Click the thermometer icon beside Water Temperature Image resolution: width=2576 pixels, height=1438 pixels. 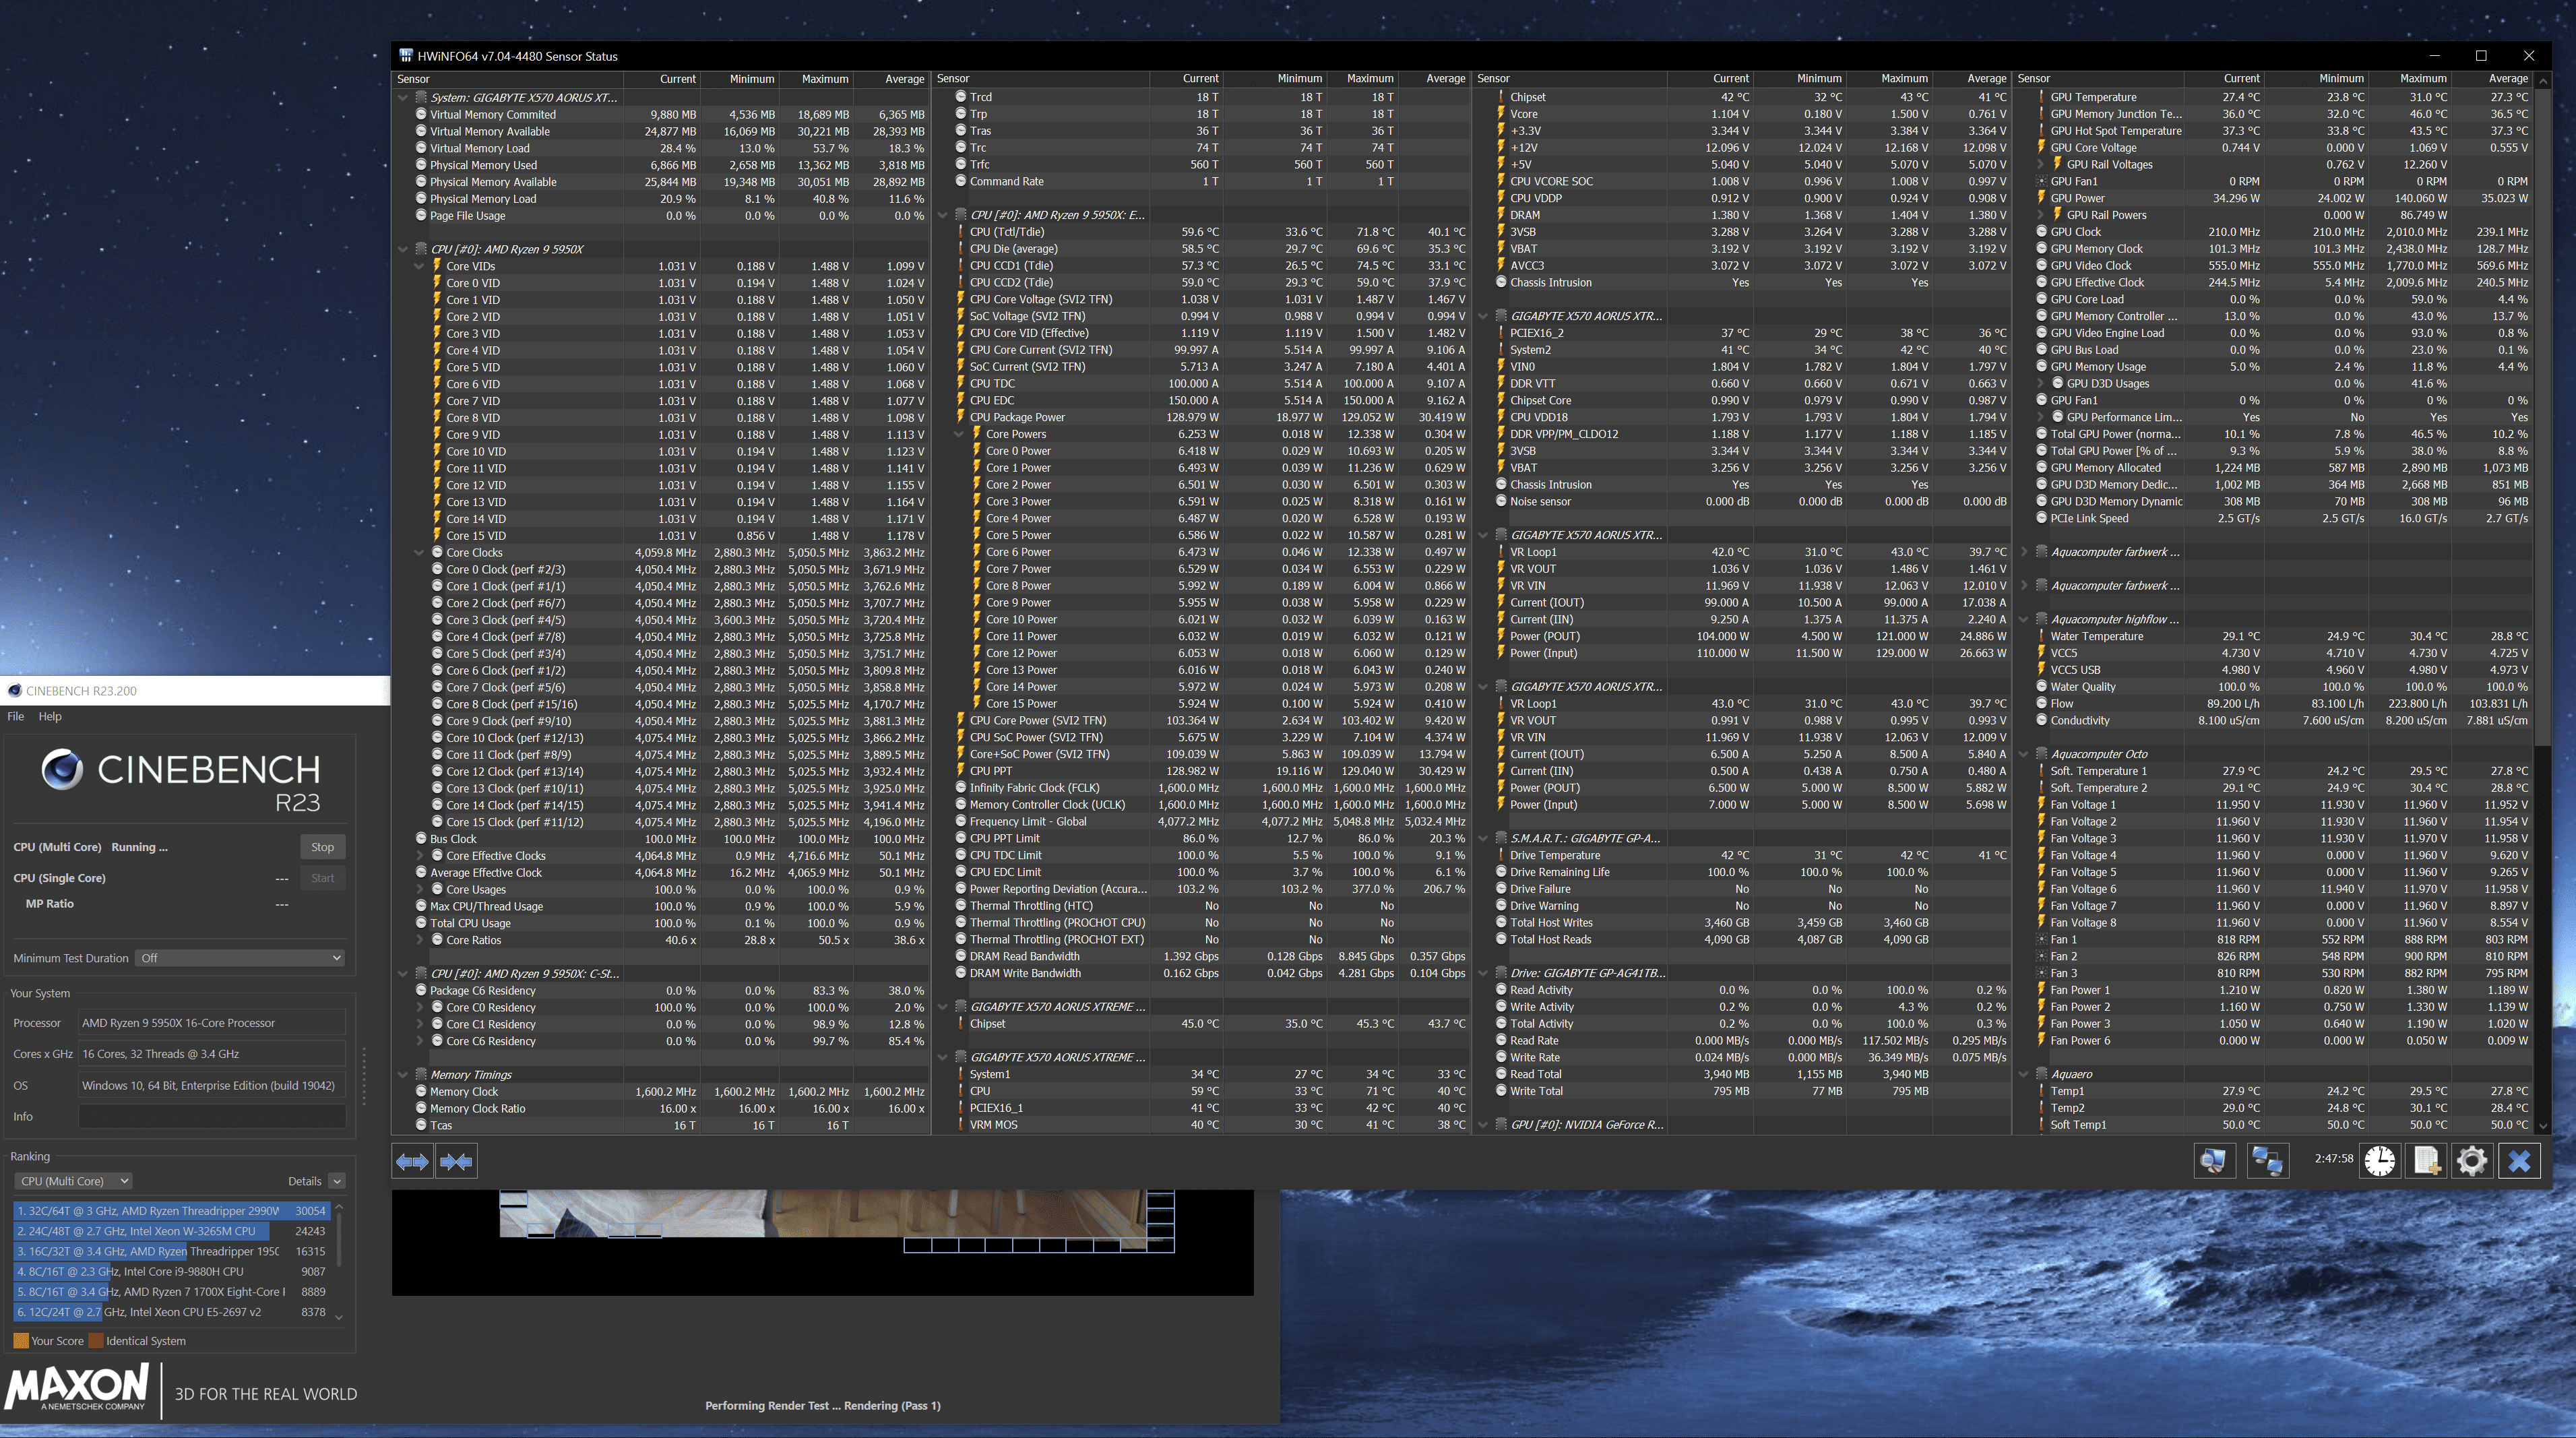[2041, 636]
